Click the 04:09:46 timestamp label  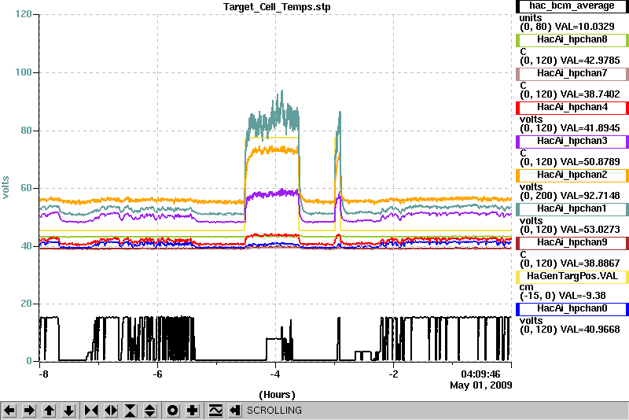(x=480, y=374)
